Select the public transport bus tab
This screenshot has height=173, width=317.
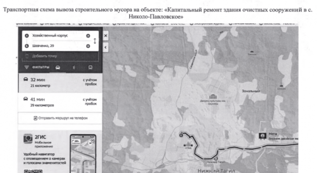[90, 68]
